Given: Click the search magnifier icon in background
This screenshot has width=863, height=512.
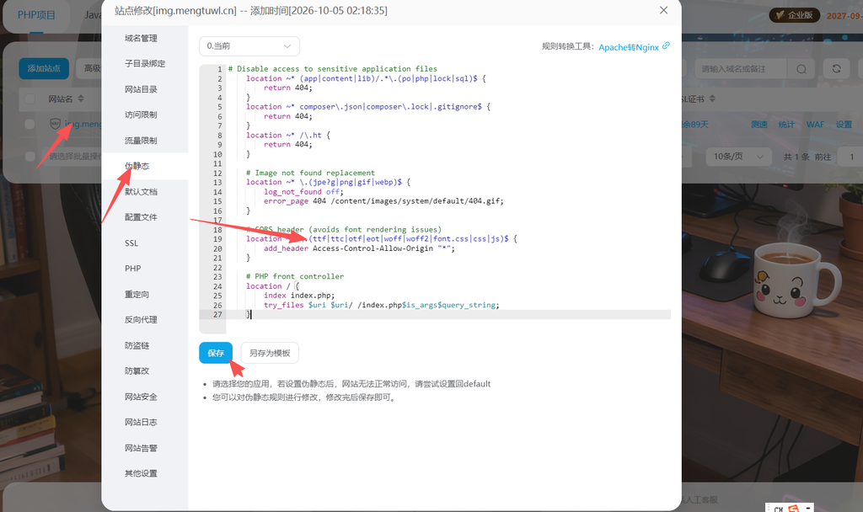Looking at the screenshot, I should pos(801,69).
